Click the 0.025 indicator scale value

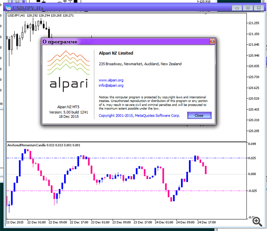tap(252, 158)
